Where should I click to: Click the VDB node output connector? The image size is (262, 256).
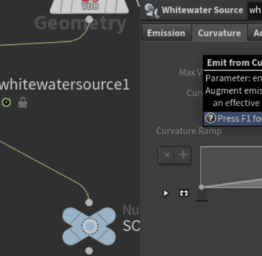(89, 20)
